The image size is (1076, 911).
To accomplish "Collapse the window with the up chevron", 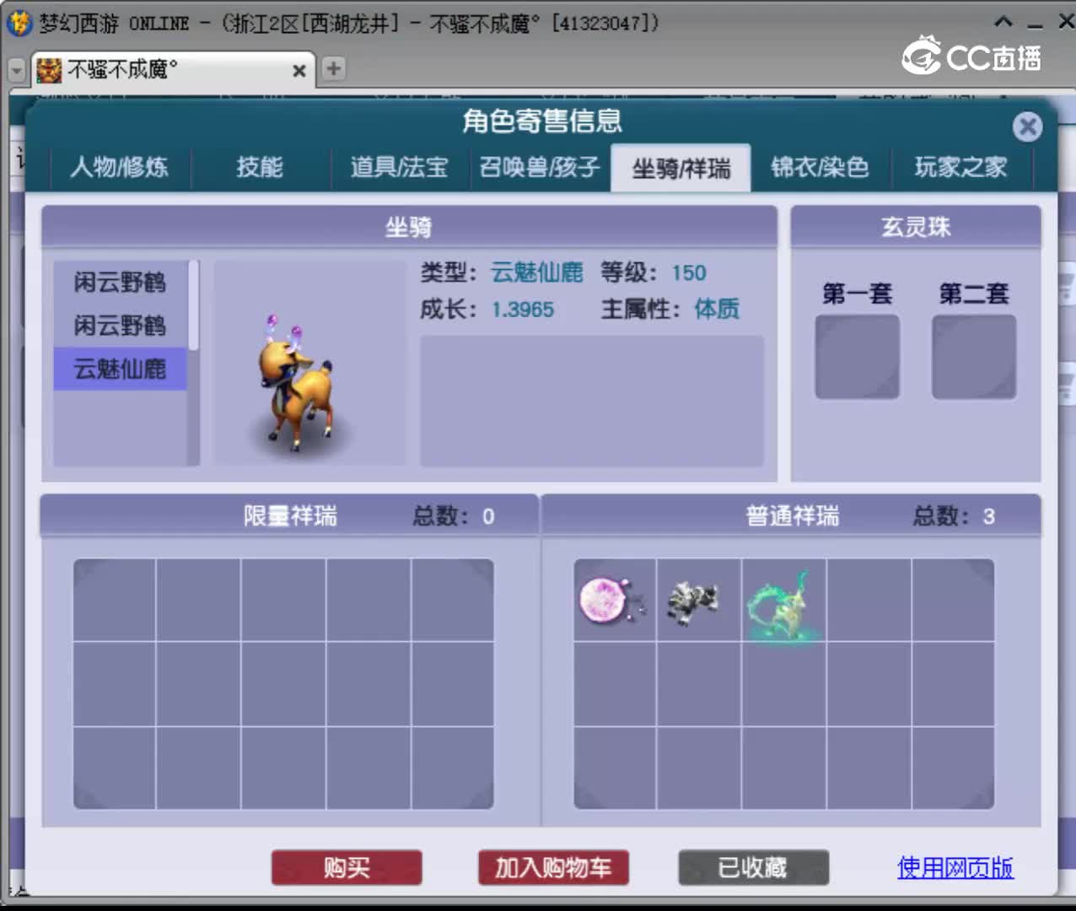I will point(1003,23).
